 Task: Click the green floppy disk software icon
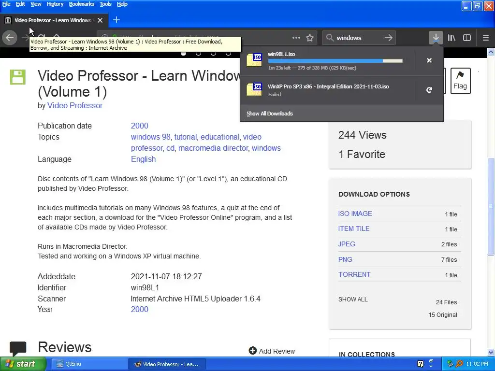[18, 77]
